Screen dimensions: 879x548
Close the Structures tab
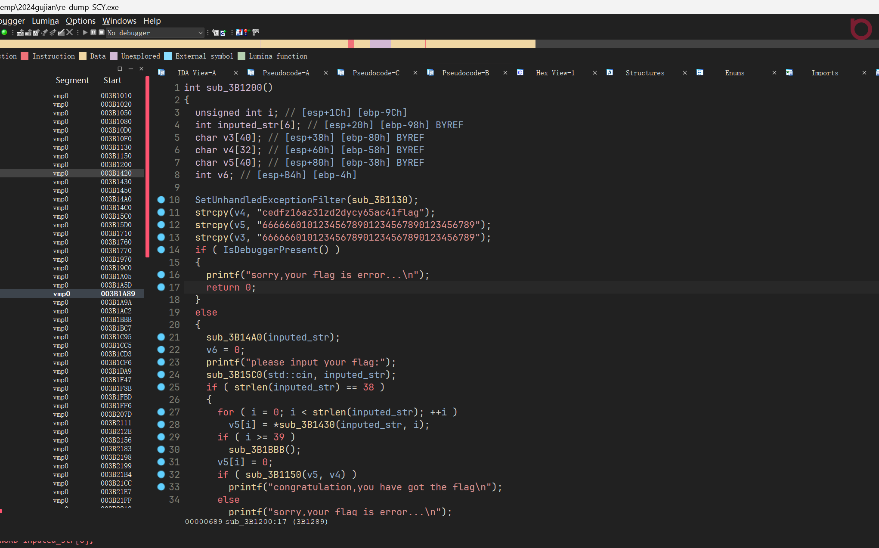[x=685, y=73]
